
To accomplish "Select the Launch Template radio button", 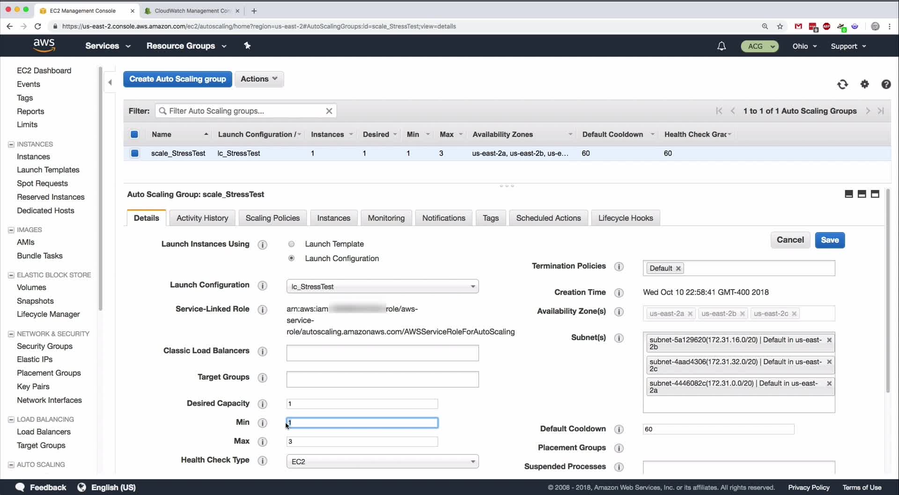I will pos(291,244).
